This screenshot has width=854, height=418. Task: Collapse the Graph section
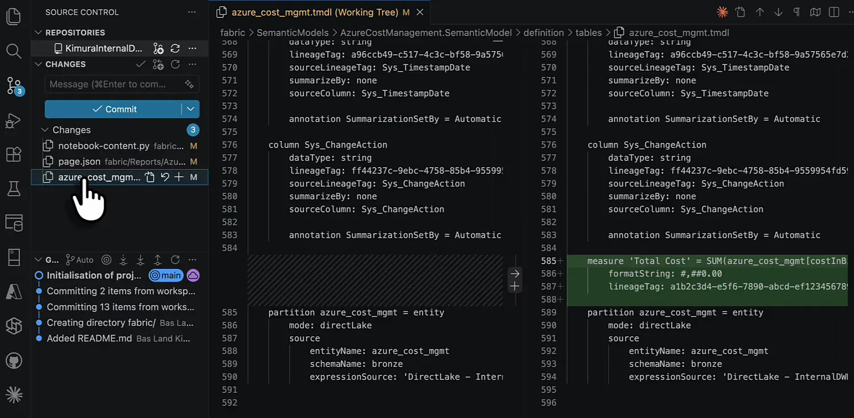pos(39,260)
